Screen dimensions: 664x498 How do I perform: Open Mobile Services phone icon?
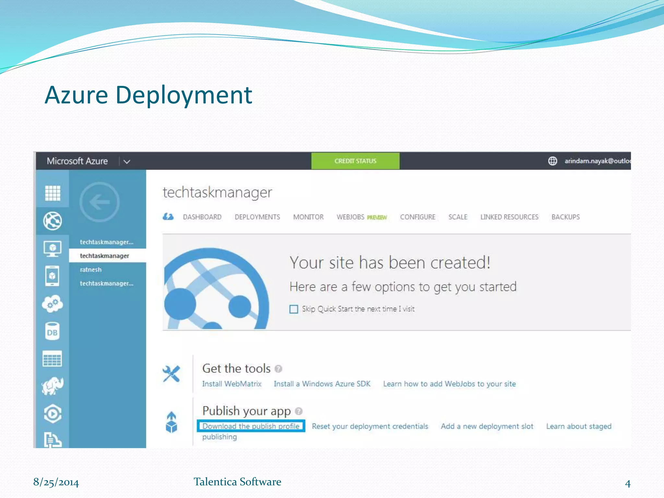click(x=53, y=276)
